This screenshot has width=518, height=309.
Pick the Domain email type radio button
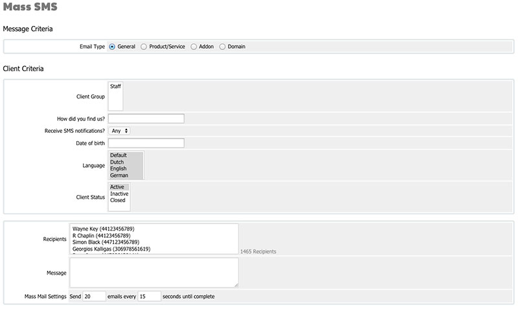click(223, 47)
